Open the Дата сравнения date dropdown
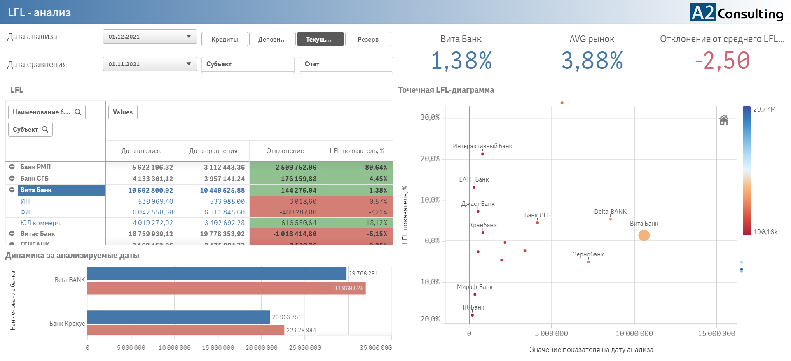791x361 pixels. tap(150, 64)
